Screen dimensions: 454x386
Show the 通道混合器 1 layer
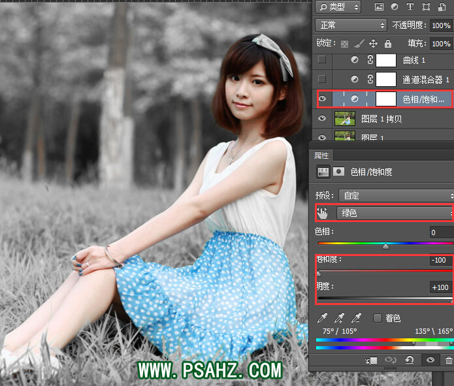(x=321, y=80)
